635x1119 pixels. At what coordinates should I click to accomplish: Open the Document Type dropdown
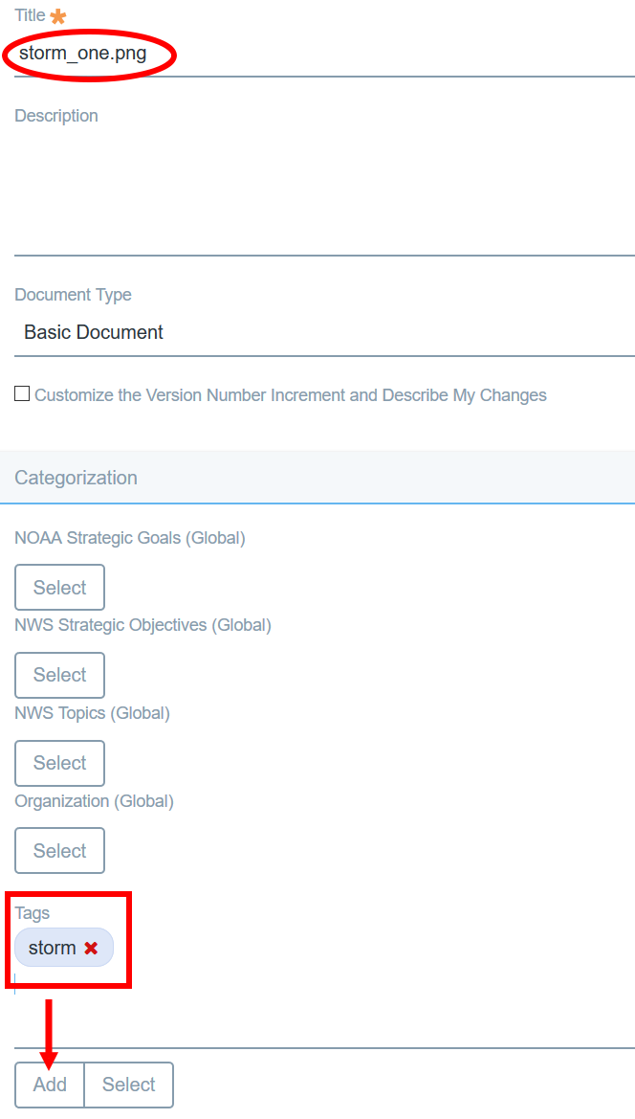324,332
